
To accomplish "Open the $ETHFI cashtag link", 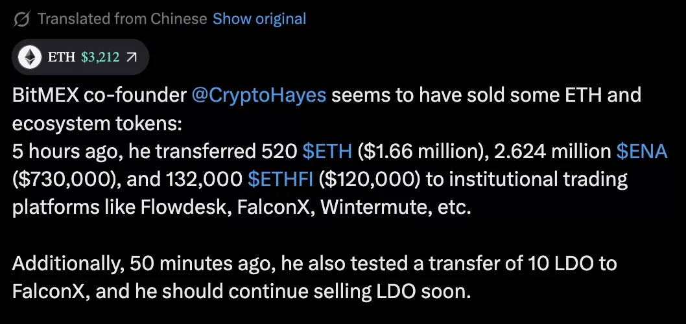I will pyautogui.click(x=281, y=179).
